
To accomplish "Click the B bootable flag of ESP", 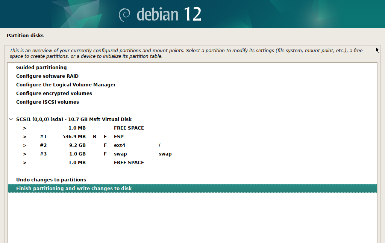I will point(94,137).
